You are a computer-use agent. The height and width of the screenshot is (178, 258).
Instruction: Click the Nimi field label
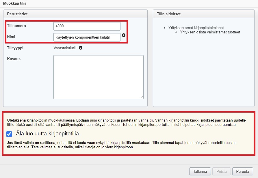pos(11,37)
